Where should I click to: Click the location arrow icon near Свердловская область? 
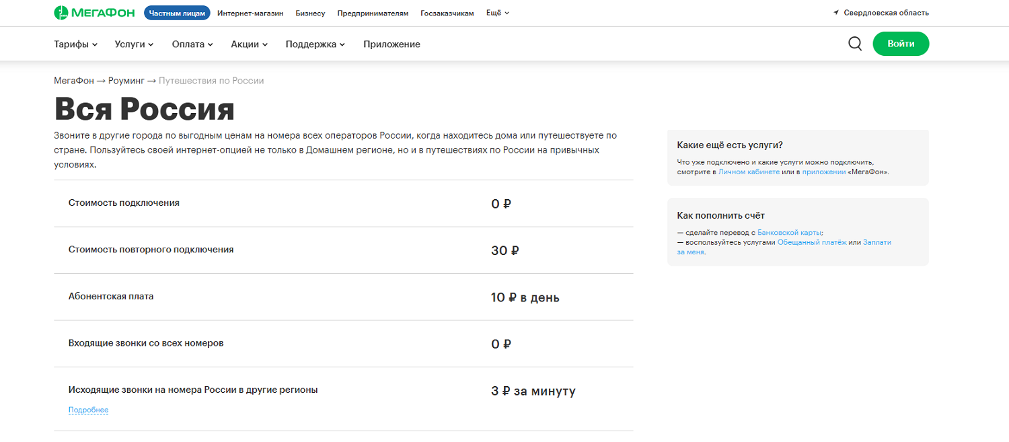[x=836, y=13]
